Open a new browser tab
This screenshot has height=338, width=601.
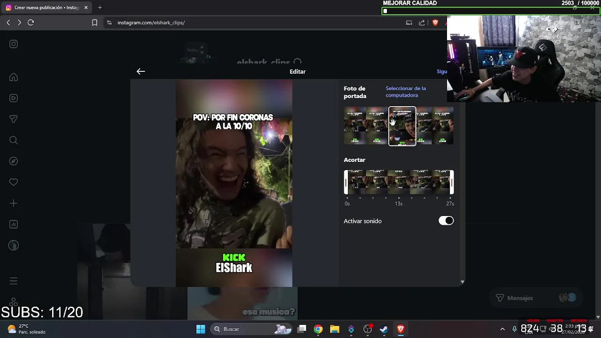click(x=100, y=8)
